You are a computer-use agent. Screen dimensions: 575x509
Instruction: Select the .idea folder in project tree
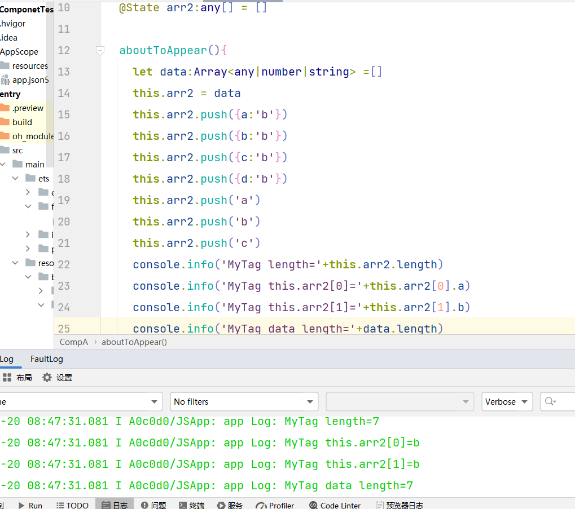click(x=9, y=37)
